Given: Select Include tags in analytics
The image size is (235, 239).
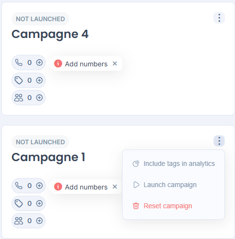Looking at the screenshot, I should click(173, 164).
